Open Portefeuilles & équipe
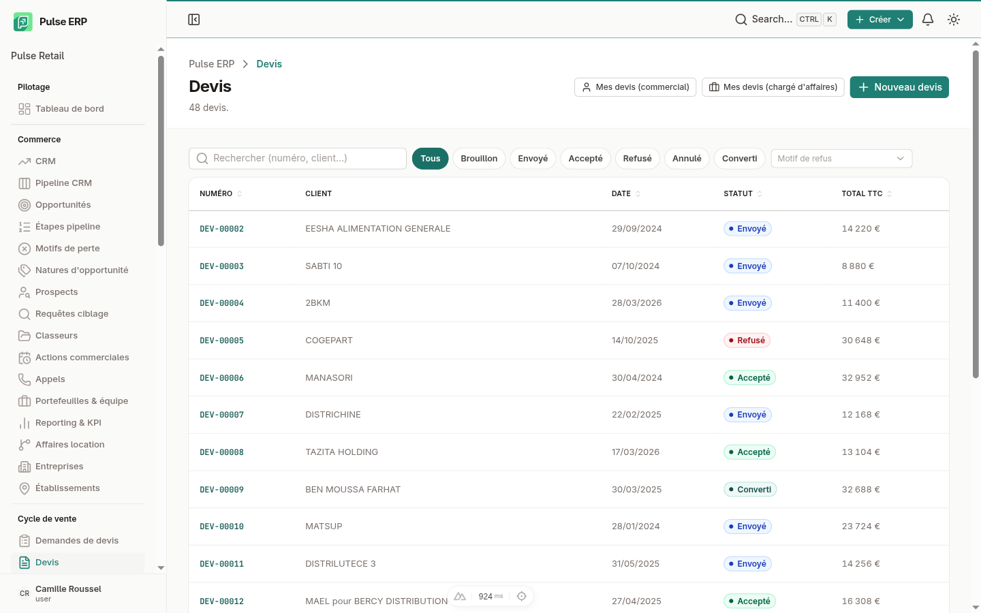The height and width of the screenshot is (613, 981). 78,401
